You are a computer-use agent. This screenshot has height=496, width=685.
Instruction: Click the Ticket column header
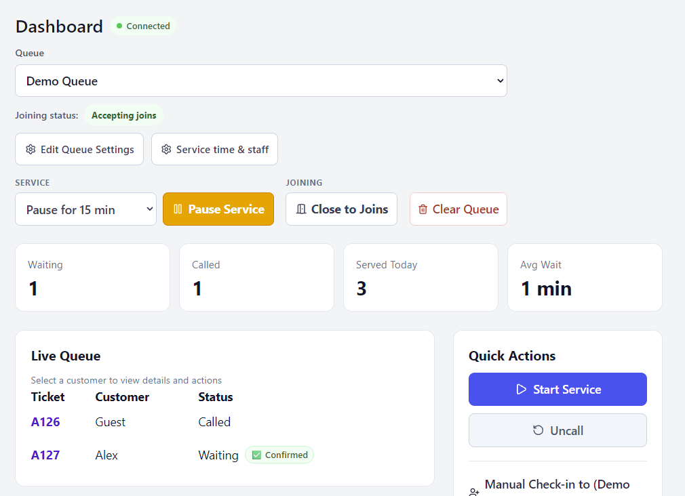tap(47, 397)
